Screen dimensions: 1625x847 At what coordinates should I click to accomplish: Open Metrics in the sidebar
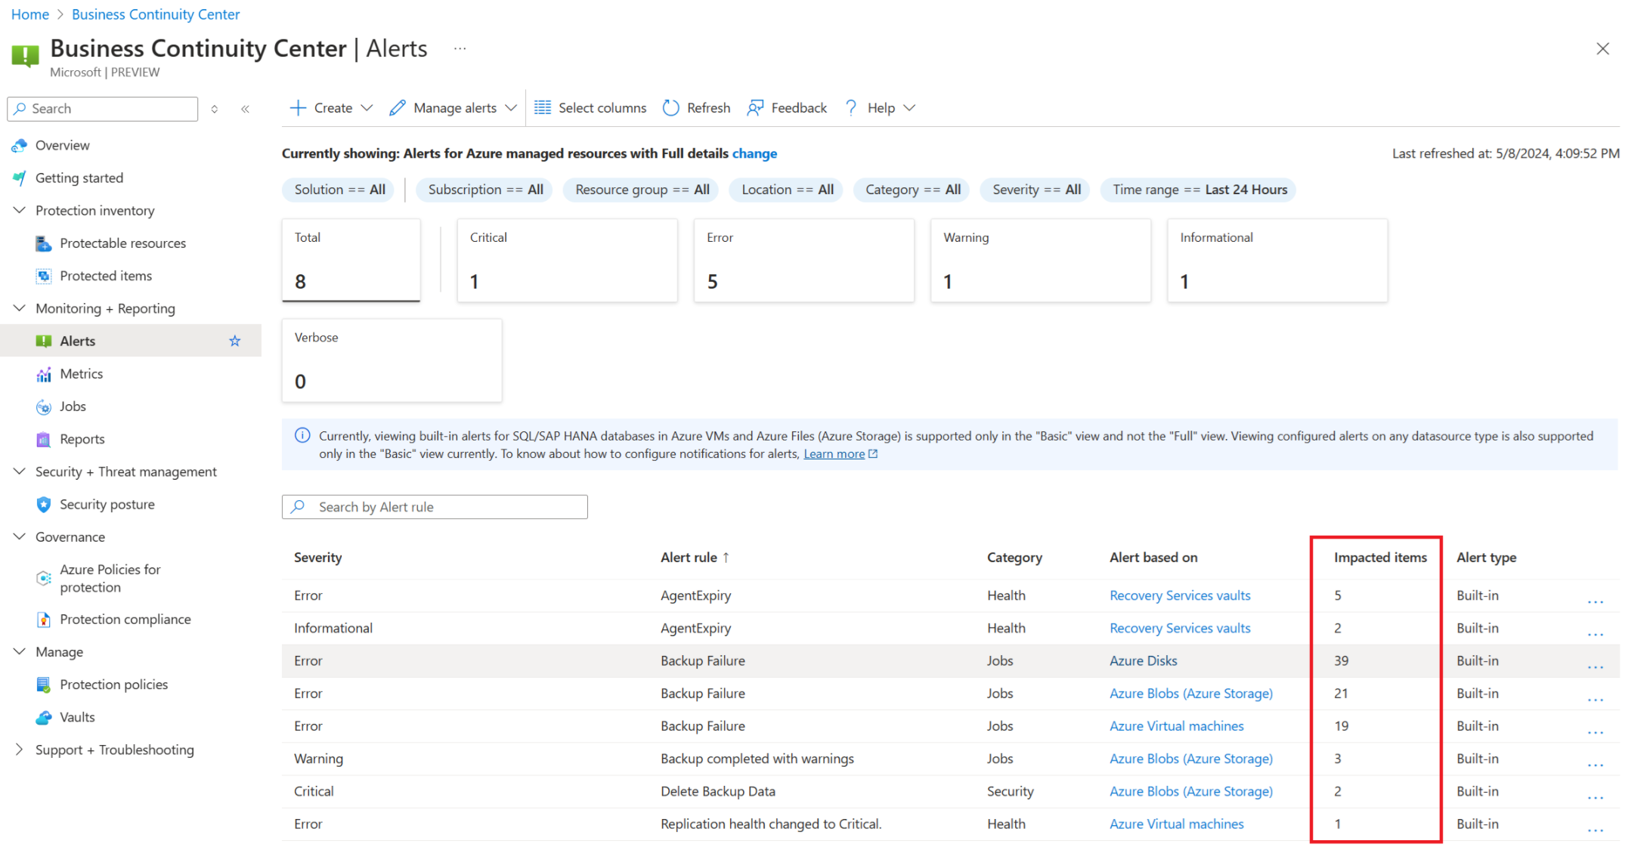81,374
